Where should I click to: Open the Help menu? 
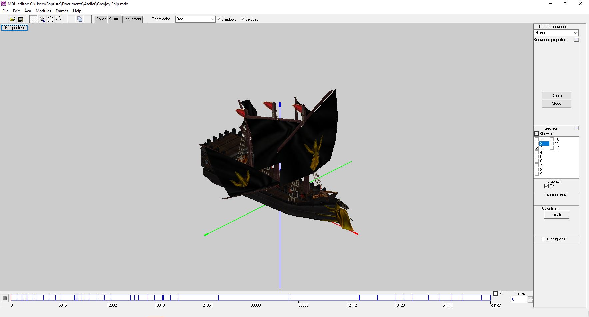click(77, 11)
